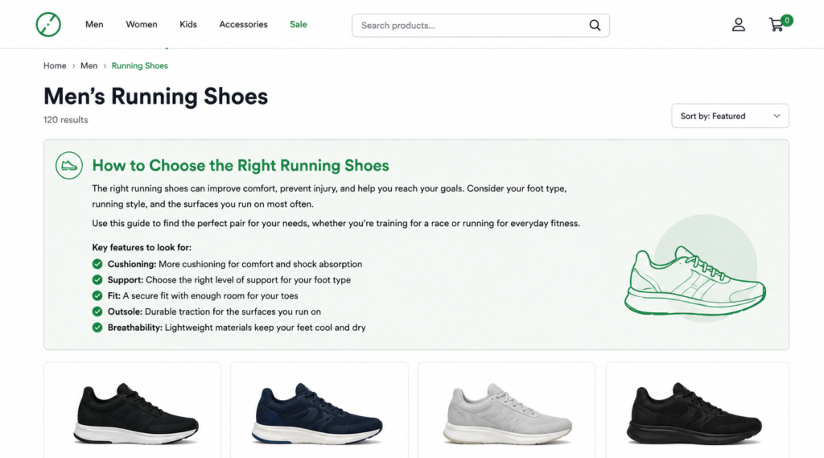This screenshot has height=458, width=824.
Task: Click the shoe guide circle icon
Action: [69, 166]
